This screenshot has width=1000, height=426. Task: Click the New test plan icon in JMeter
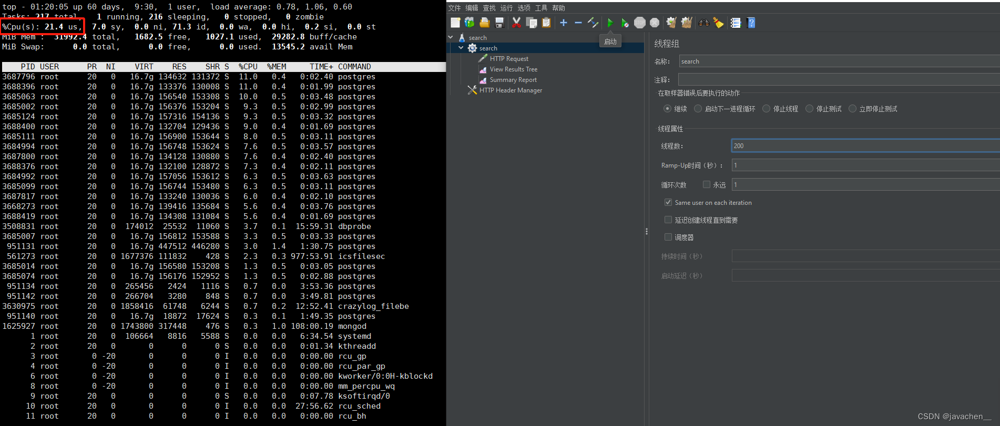tap(455, 23)
